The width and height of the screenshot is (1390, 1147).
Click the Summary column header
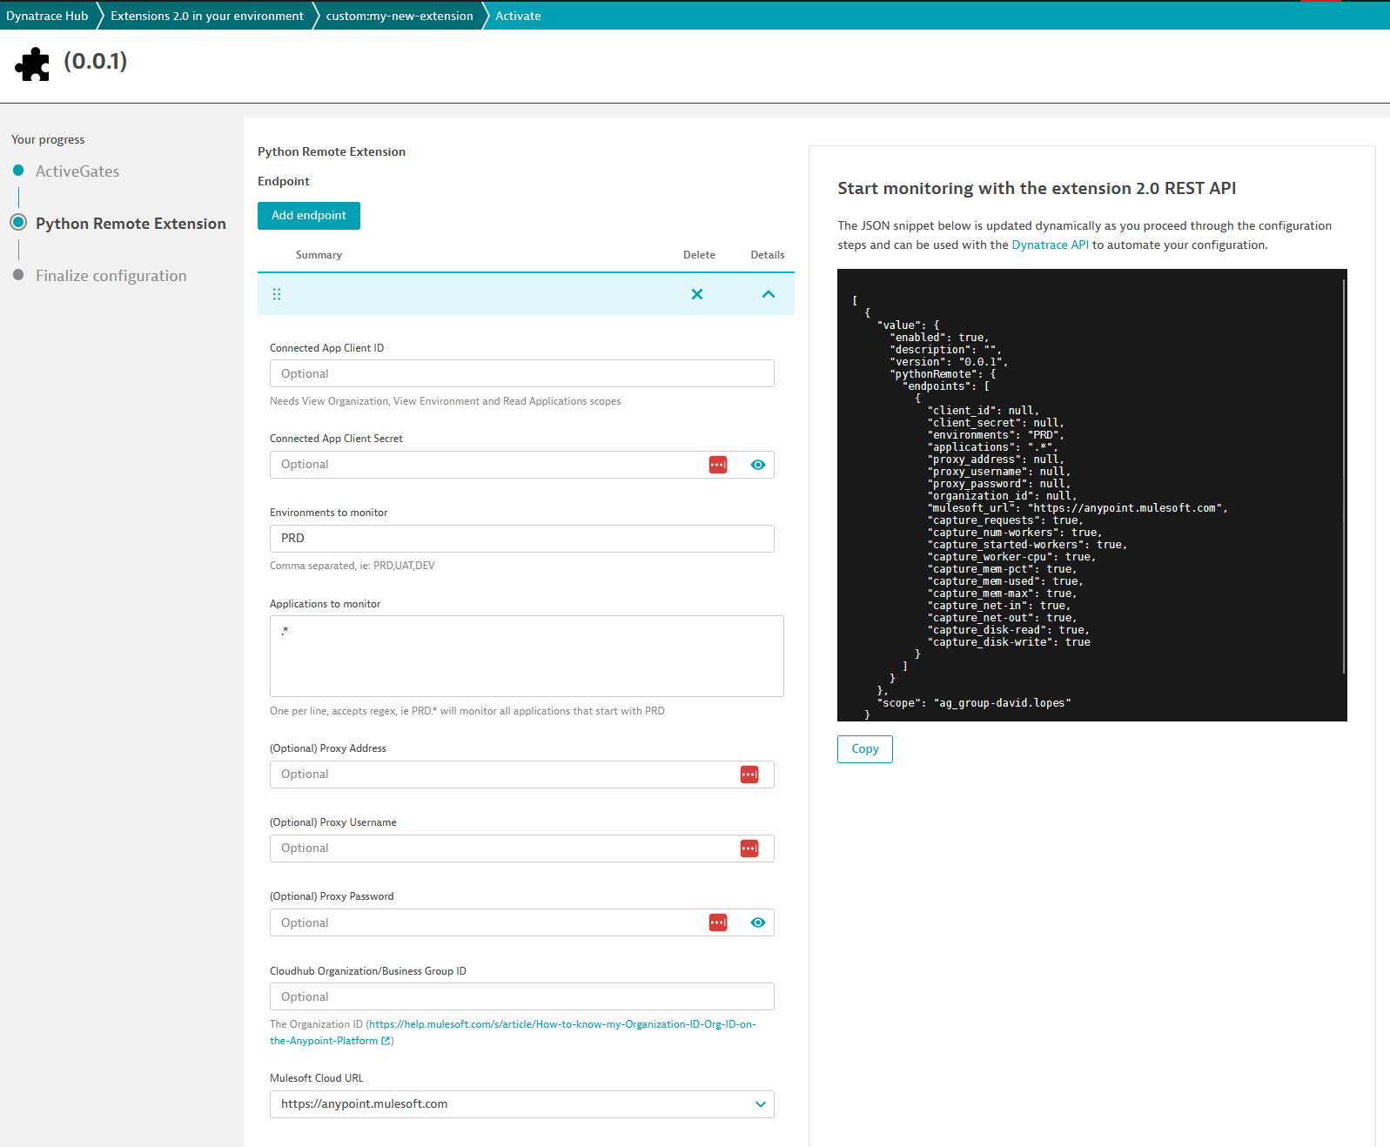(319, 255)
